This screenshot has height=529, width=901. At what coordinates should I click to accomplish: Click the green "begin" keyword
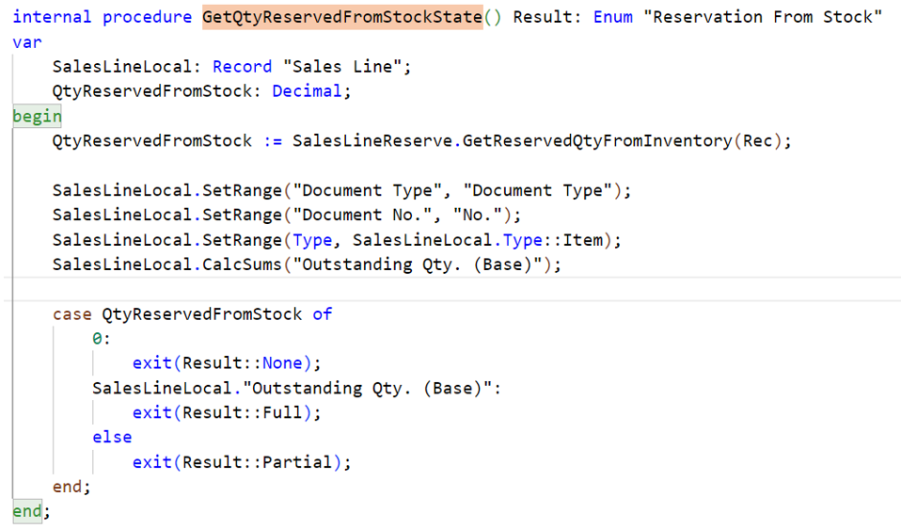pos(37,116)
